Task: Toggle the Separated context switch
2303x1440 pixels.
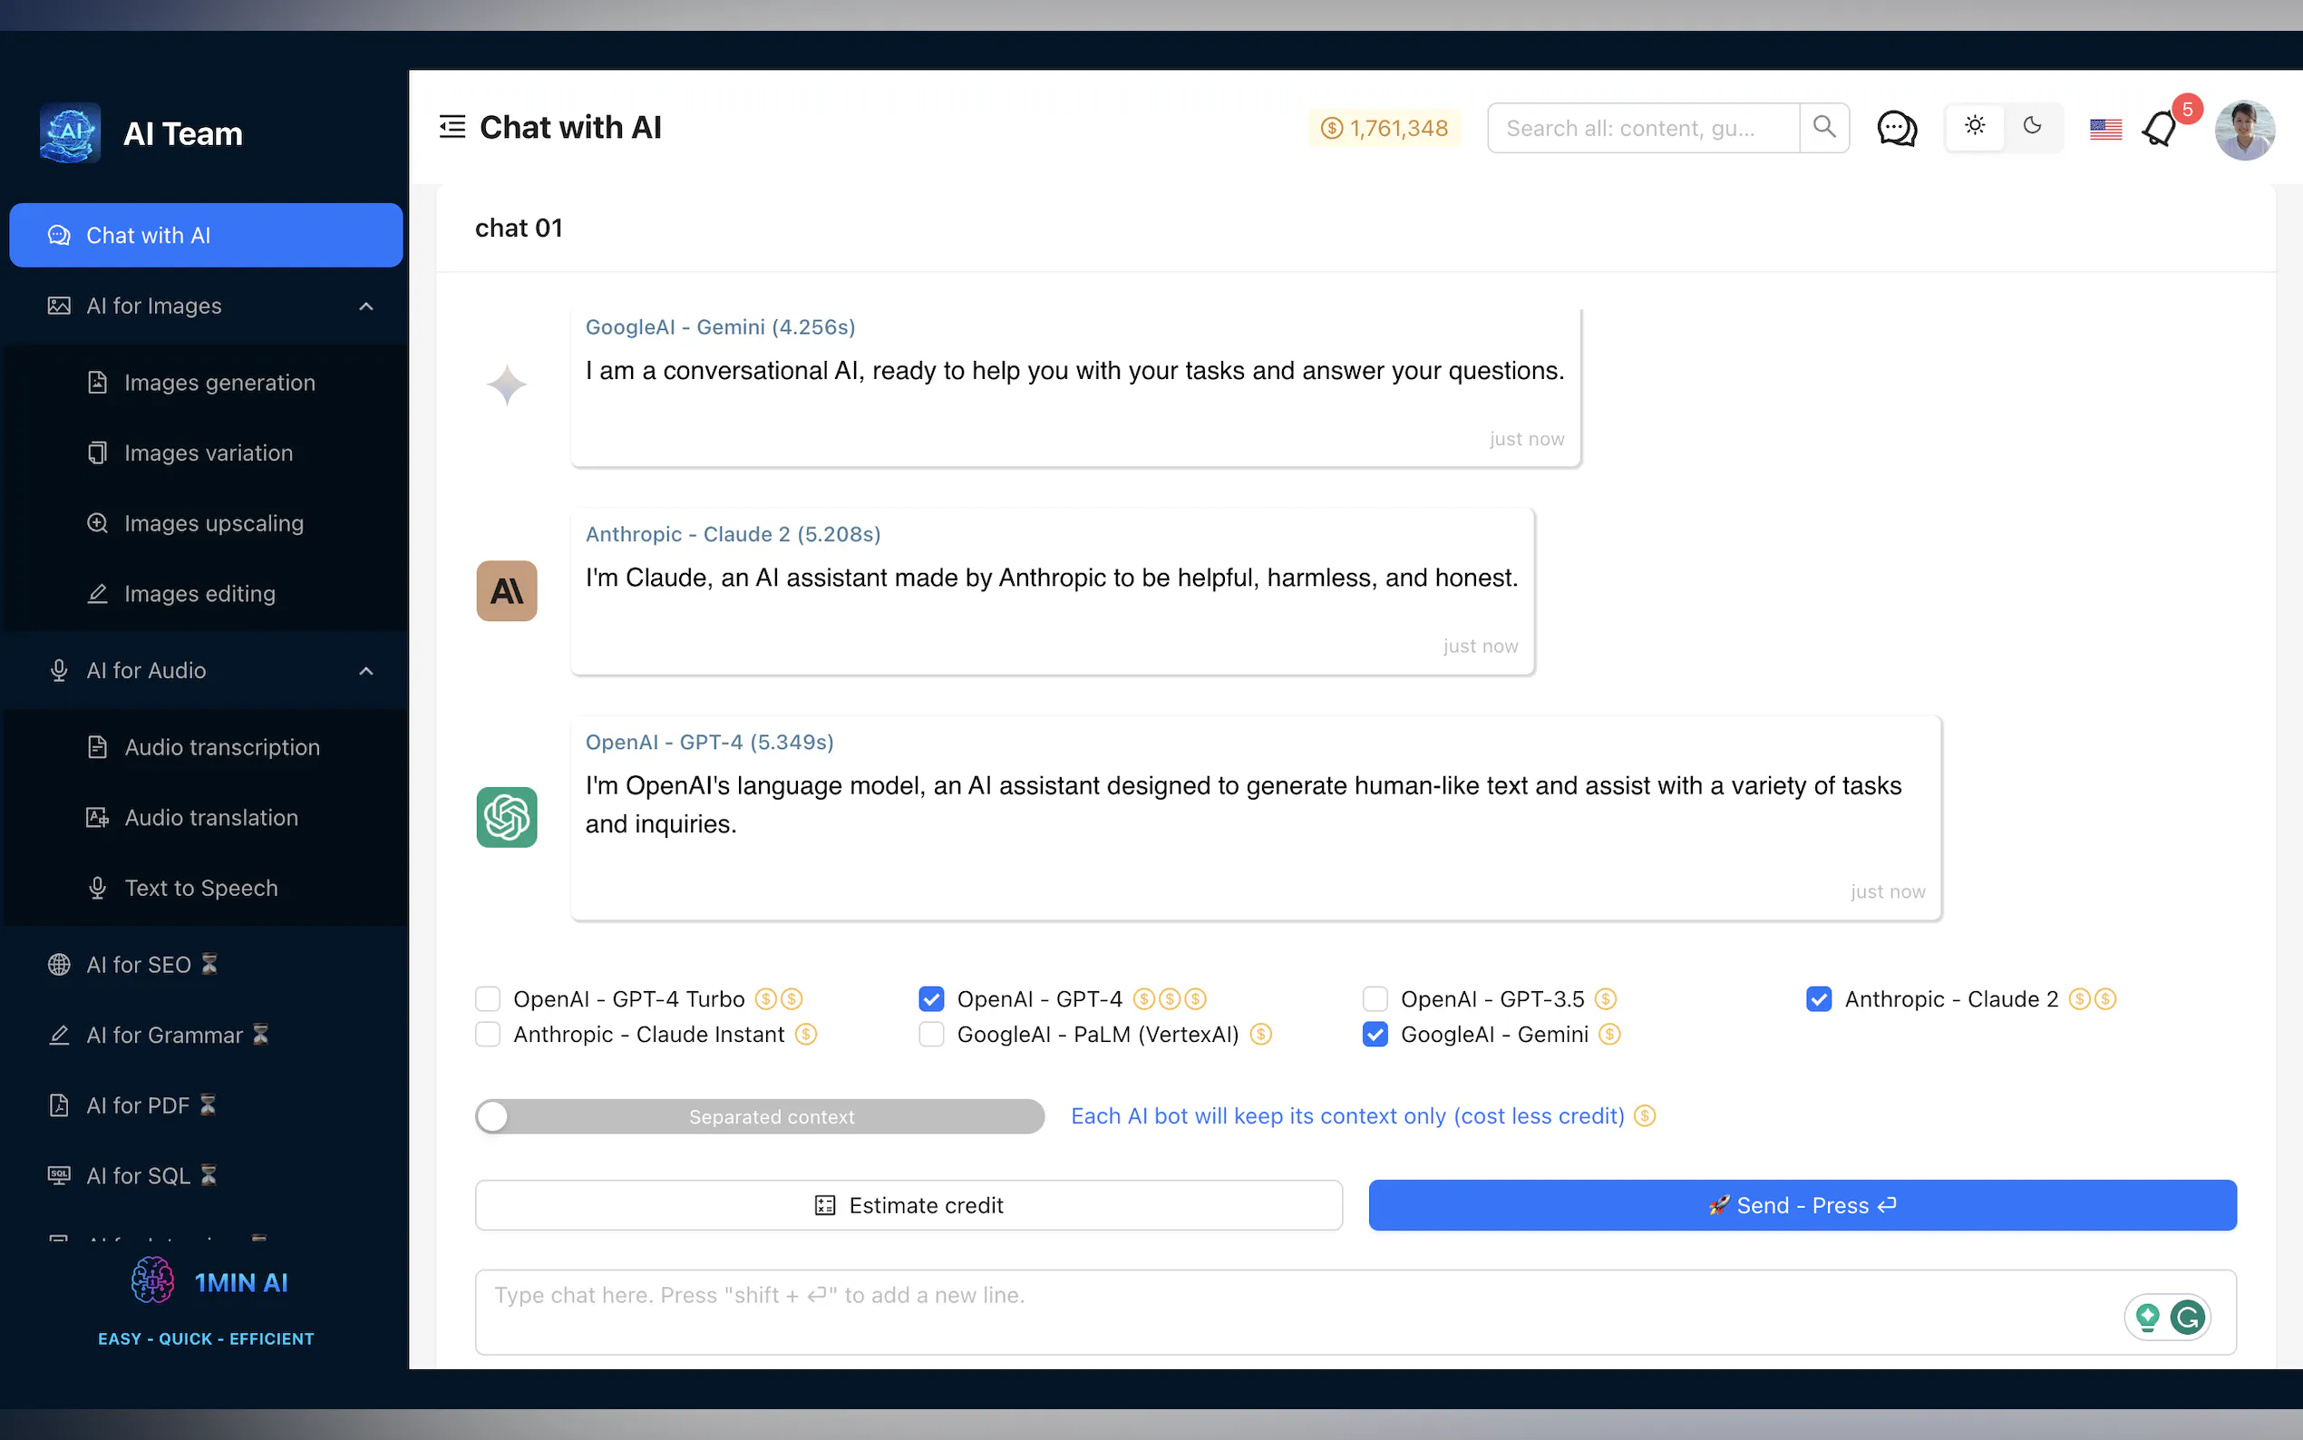Action: click(759, 1116)
